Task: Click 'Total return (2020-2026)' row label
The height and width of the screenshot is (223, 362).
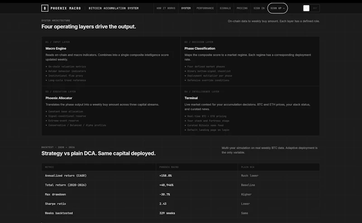Action: (x=66, y=185)
